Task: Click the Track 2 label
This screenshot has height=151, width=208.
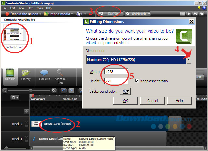Action: (x=17, y=124)
